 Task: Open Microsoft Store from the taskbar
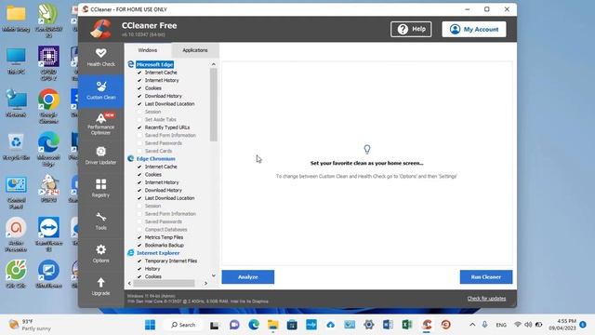click(292, 325)
